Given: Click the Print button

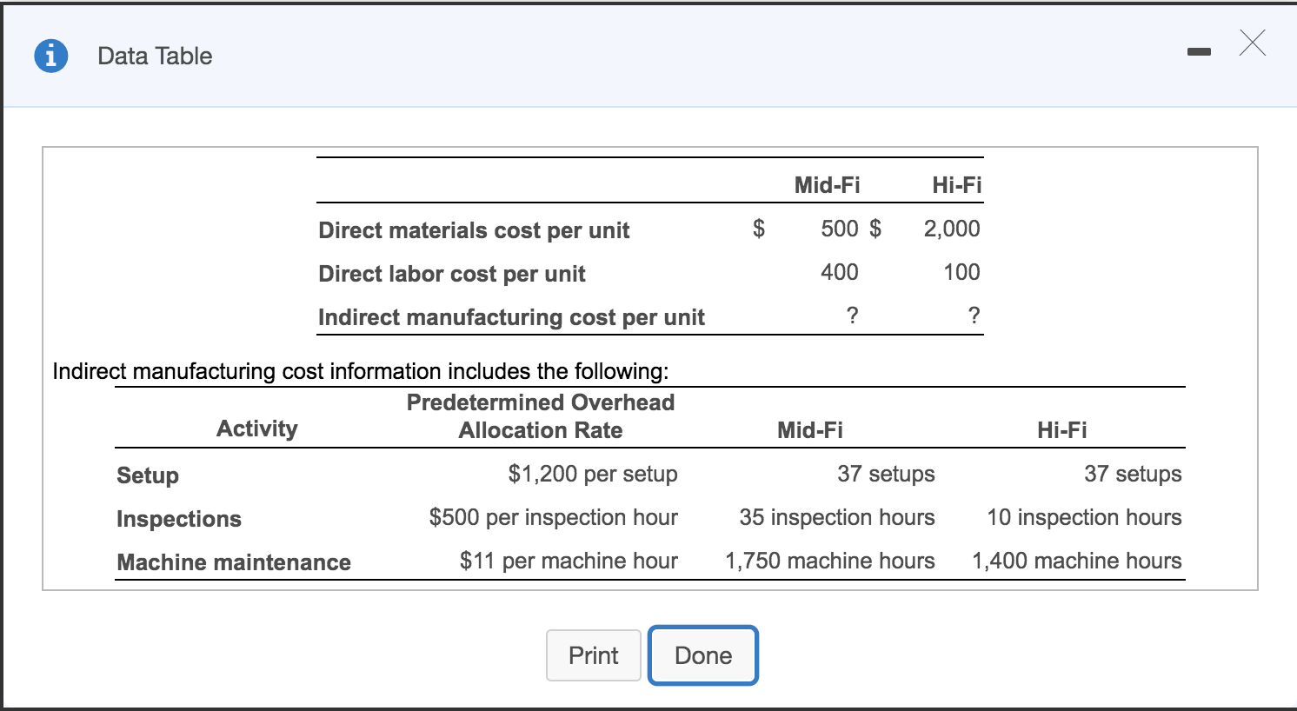Looking at the screenshot, I should click(x=594, y=655).
